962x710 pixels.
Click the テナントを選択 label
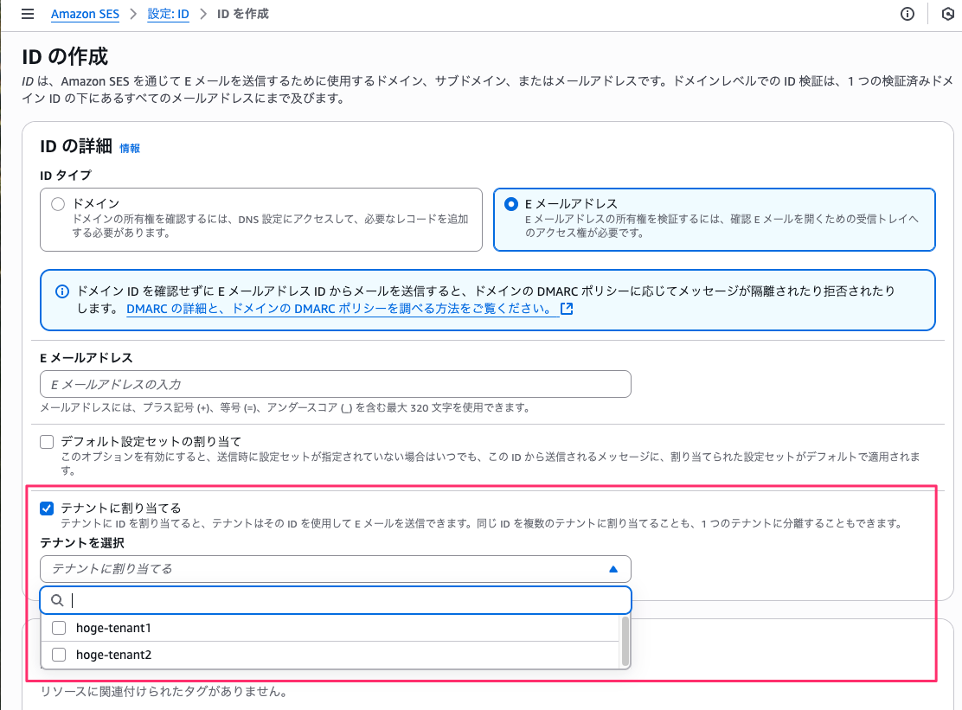coord(82,543)
